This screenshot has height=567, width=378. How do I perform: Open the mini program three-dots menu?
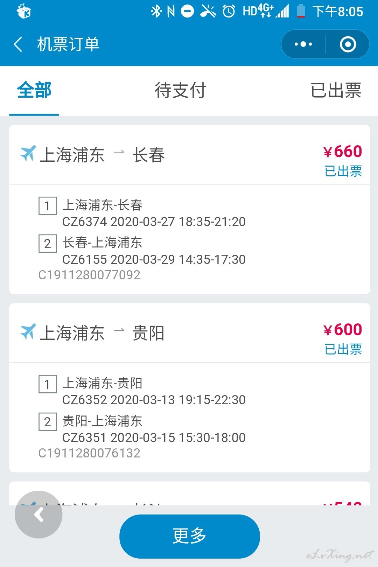click(303, 44)
